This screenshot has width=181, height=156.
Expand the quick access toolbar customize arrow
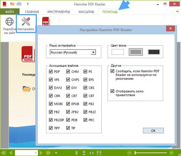tap(28, 4)
